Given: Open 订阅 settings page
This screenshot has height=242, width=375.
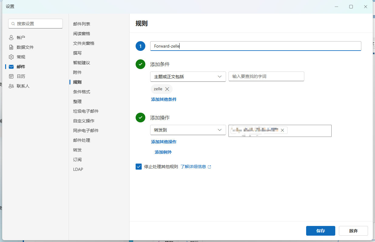Looking at the screenshot, I should point(77,160).
